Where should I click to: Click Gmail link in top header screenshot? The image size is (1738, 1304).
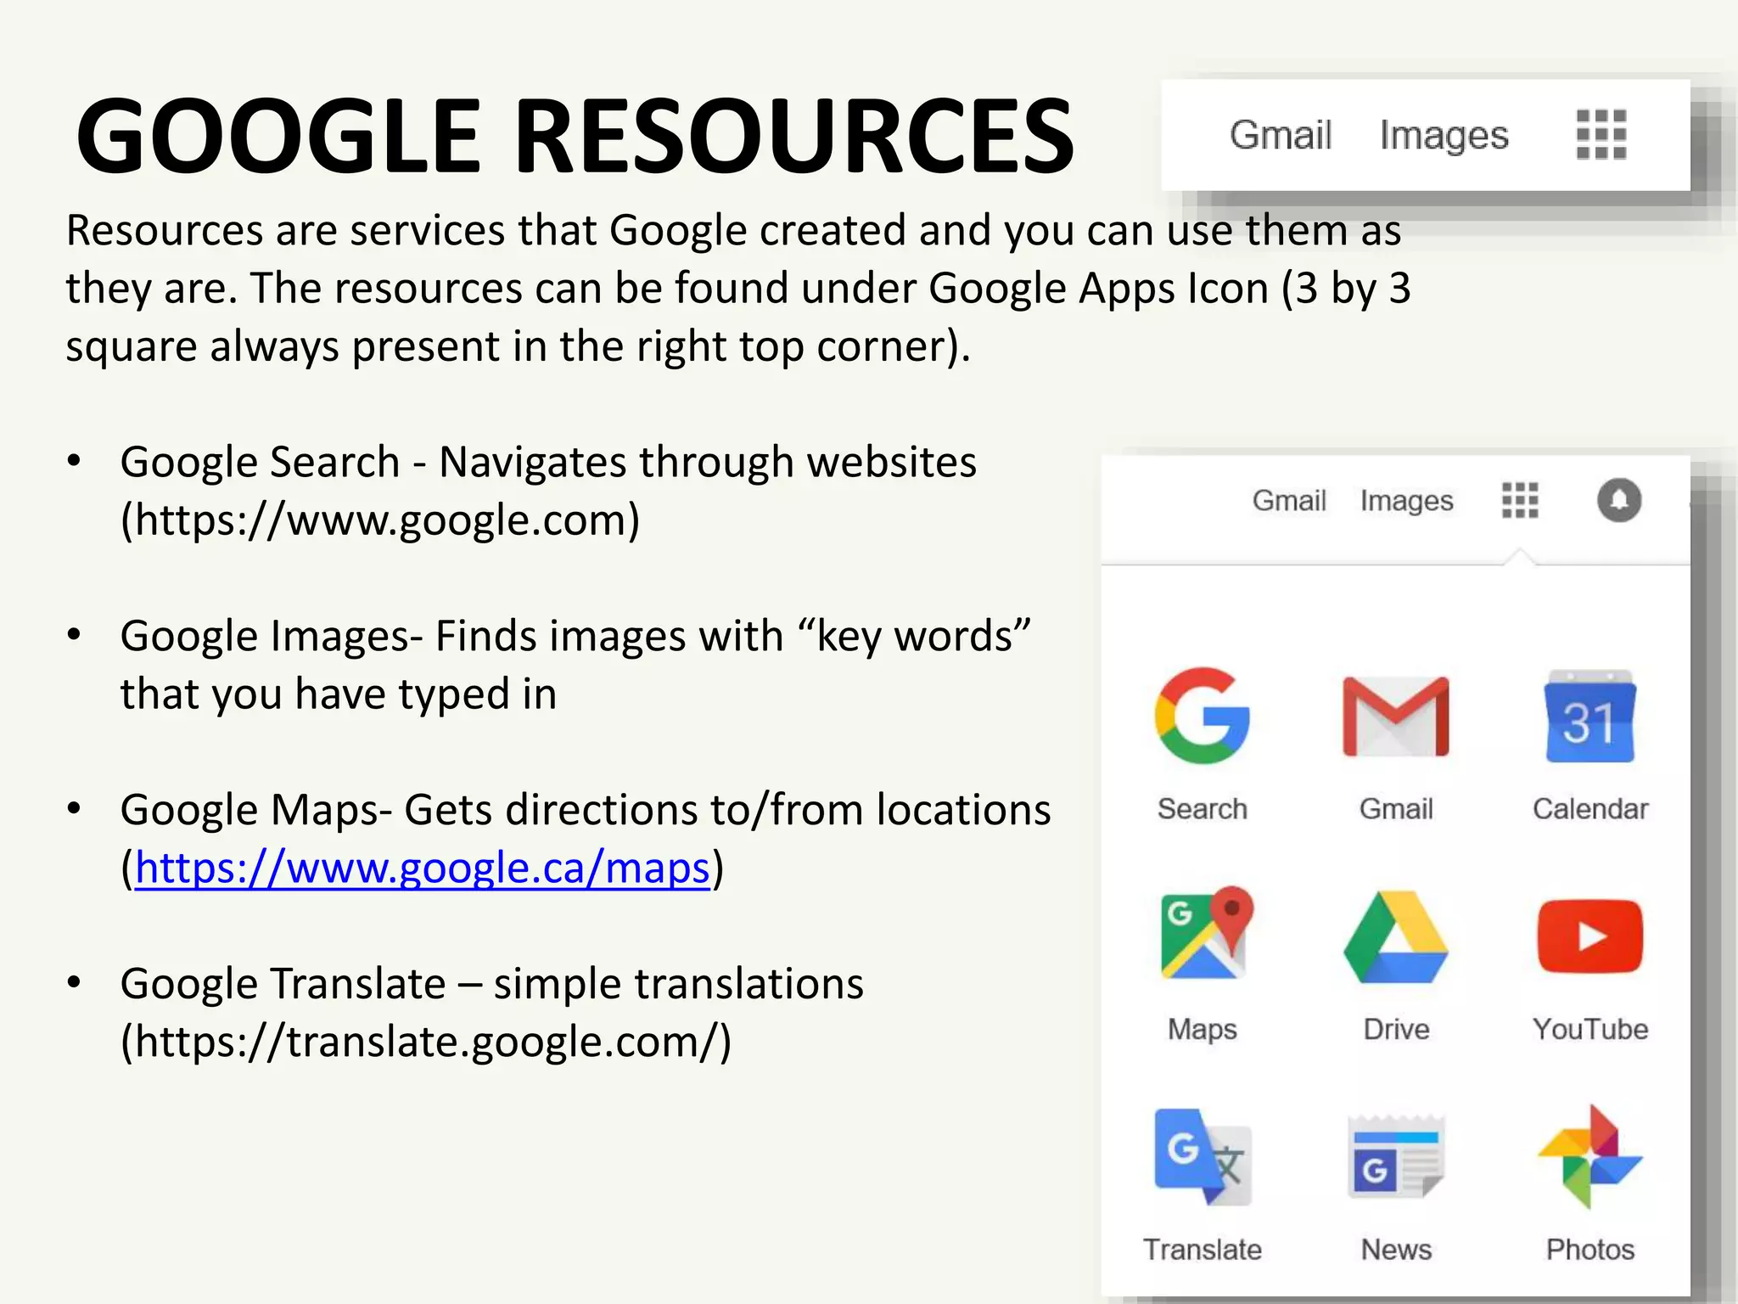click(1281, 135)
